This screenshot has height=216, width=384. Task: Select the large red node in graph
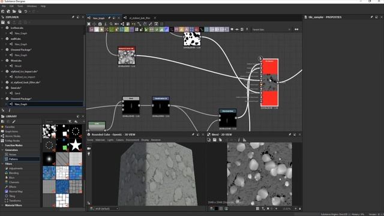(x=269, y=82)
